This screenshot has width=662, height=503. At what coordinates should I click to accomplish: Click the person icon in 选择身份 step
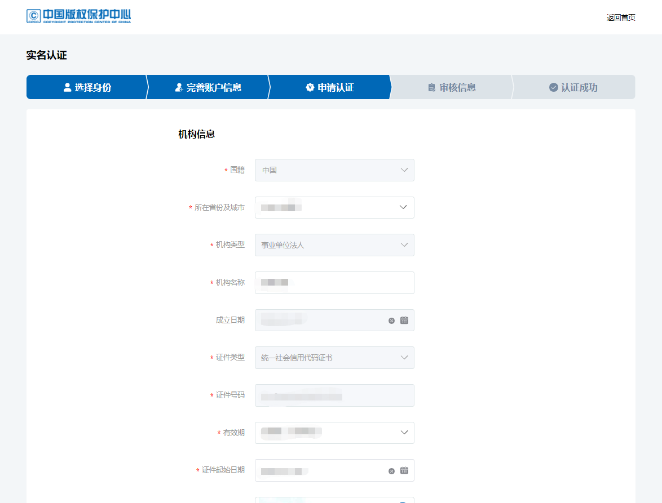67,87
